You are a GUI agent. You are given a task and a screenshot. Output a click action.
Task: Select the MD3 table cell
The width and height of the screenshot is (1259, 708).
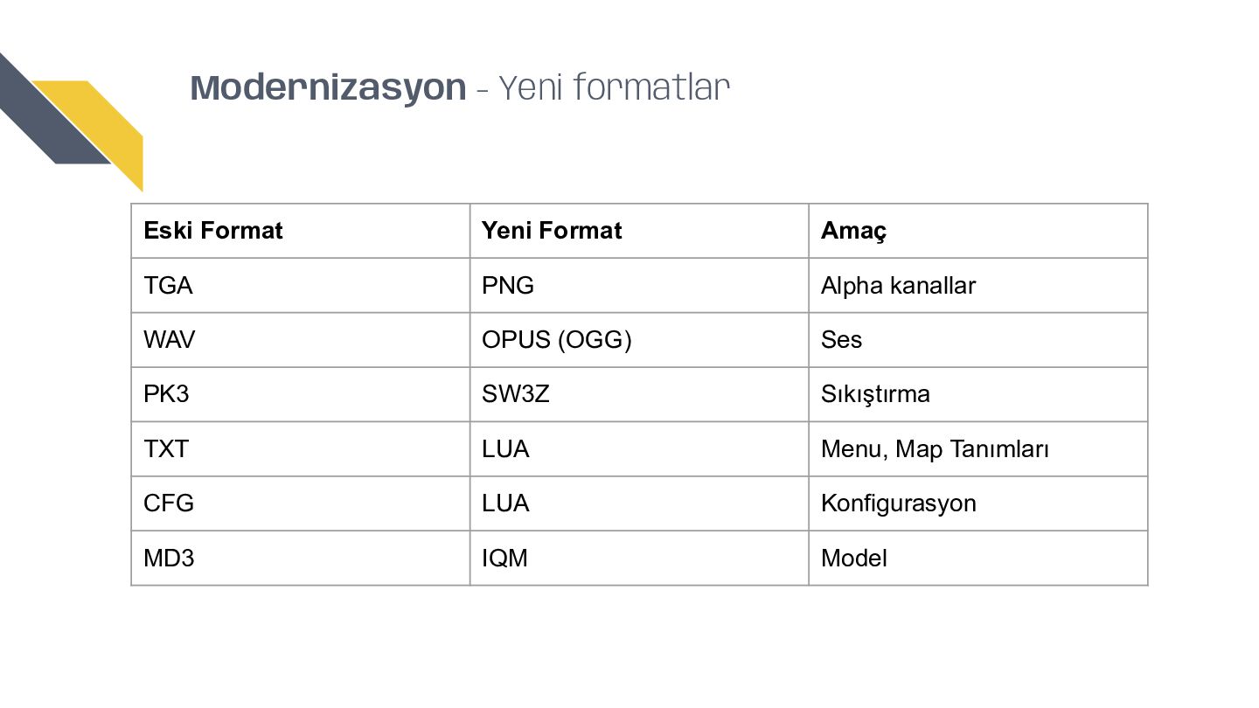(x=301, y=558)
